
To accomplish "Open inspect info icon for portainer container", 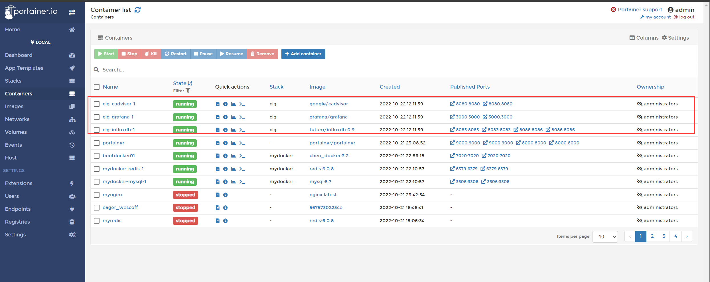I will point(225,143).
